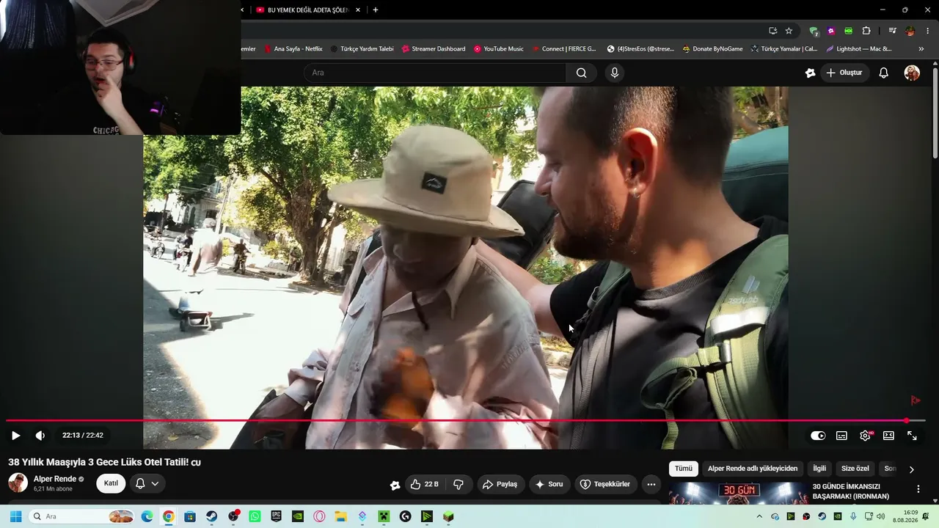Click the Oluştur create button
This screenshot has height=528, width=939.
point(844,73)
